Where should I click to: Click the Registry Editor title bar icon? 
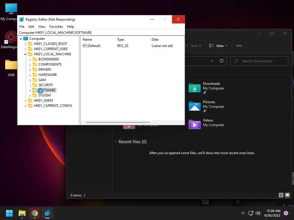(22, 19)
